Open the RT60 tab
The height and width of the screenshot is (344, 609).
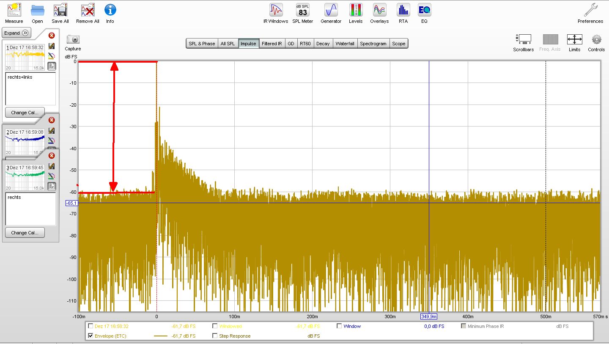(305, 44)
